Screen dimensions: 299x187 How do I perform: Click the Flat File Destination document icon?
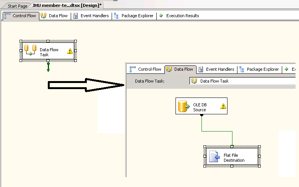[214, 156]
